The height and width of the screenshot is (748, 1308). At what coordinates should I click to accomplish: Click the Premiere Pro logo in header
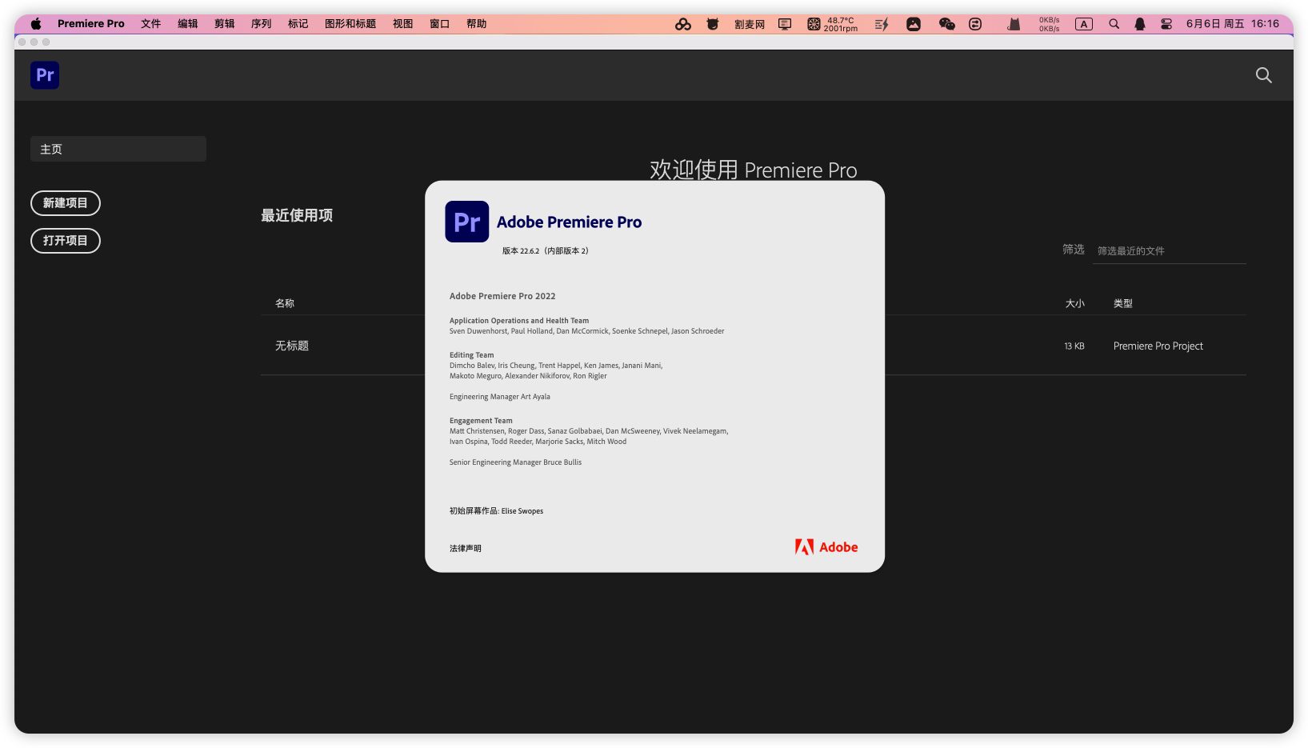[x=45, y=75]
